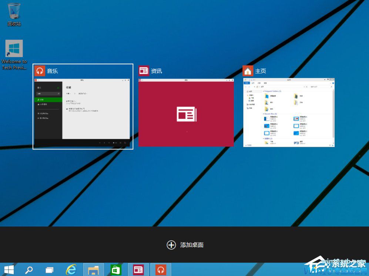Toggle repeat in the Music player controls
Image resolution: width=369 pixels, height=276 pixels.
pyautogui.click(x=125, y=143)
